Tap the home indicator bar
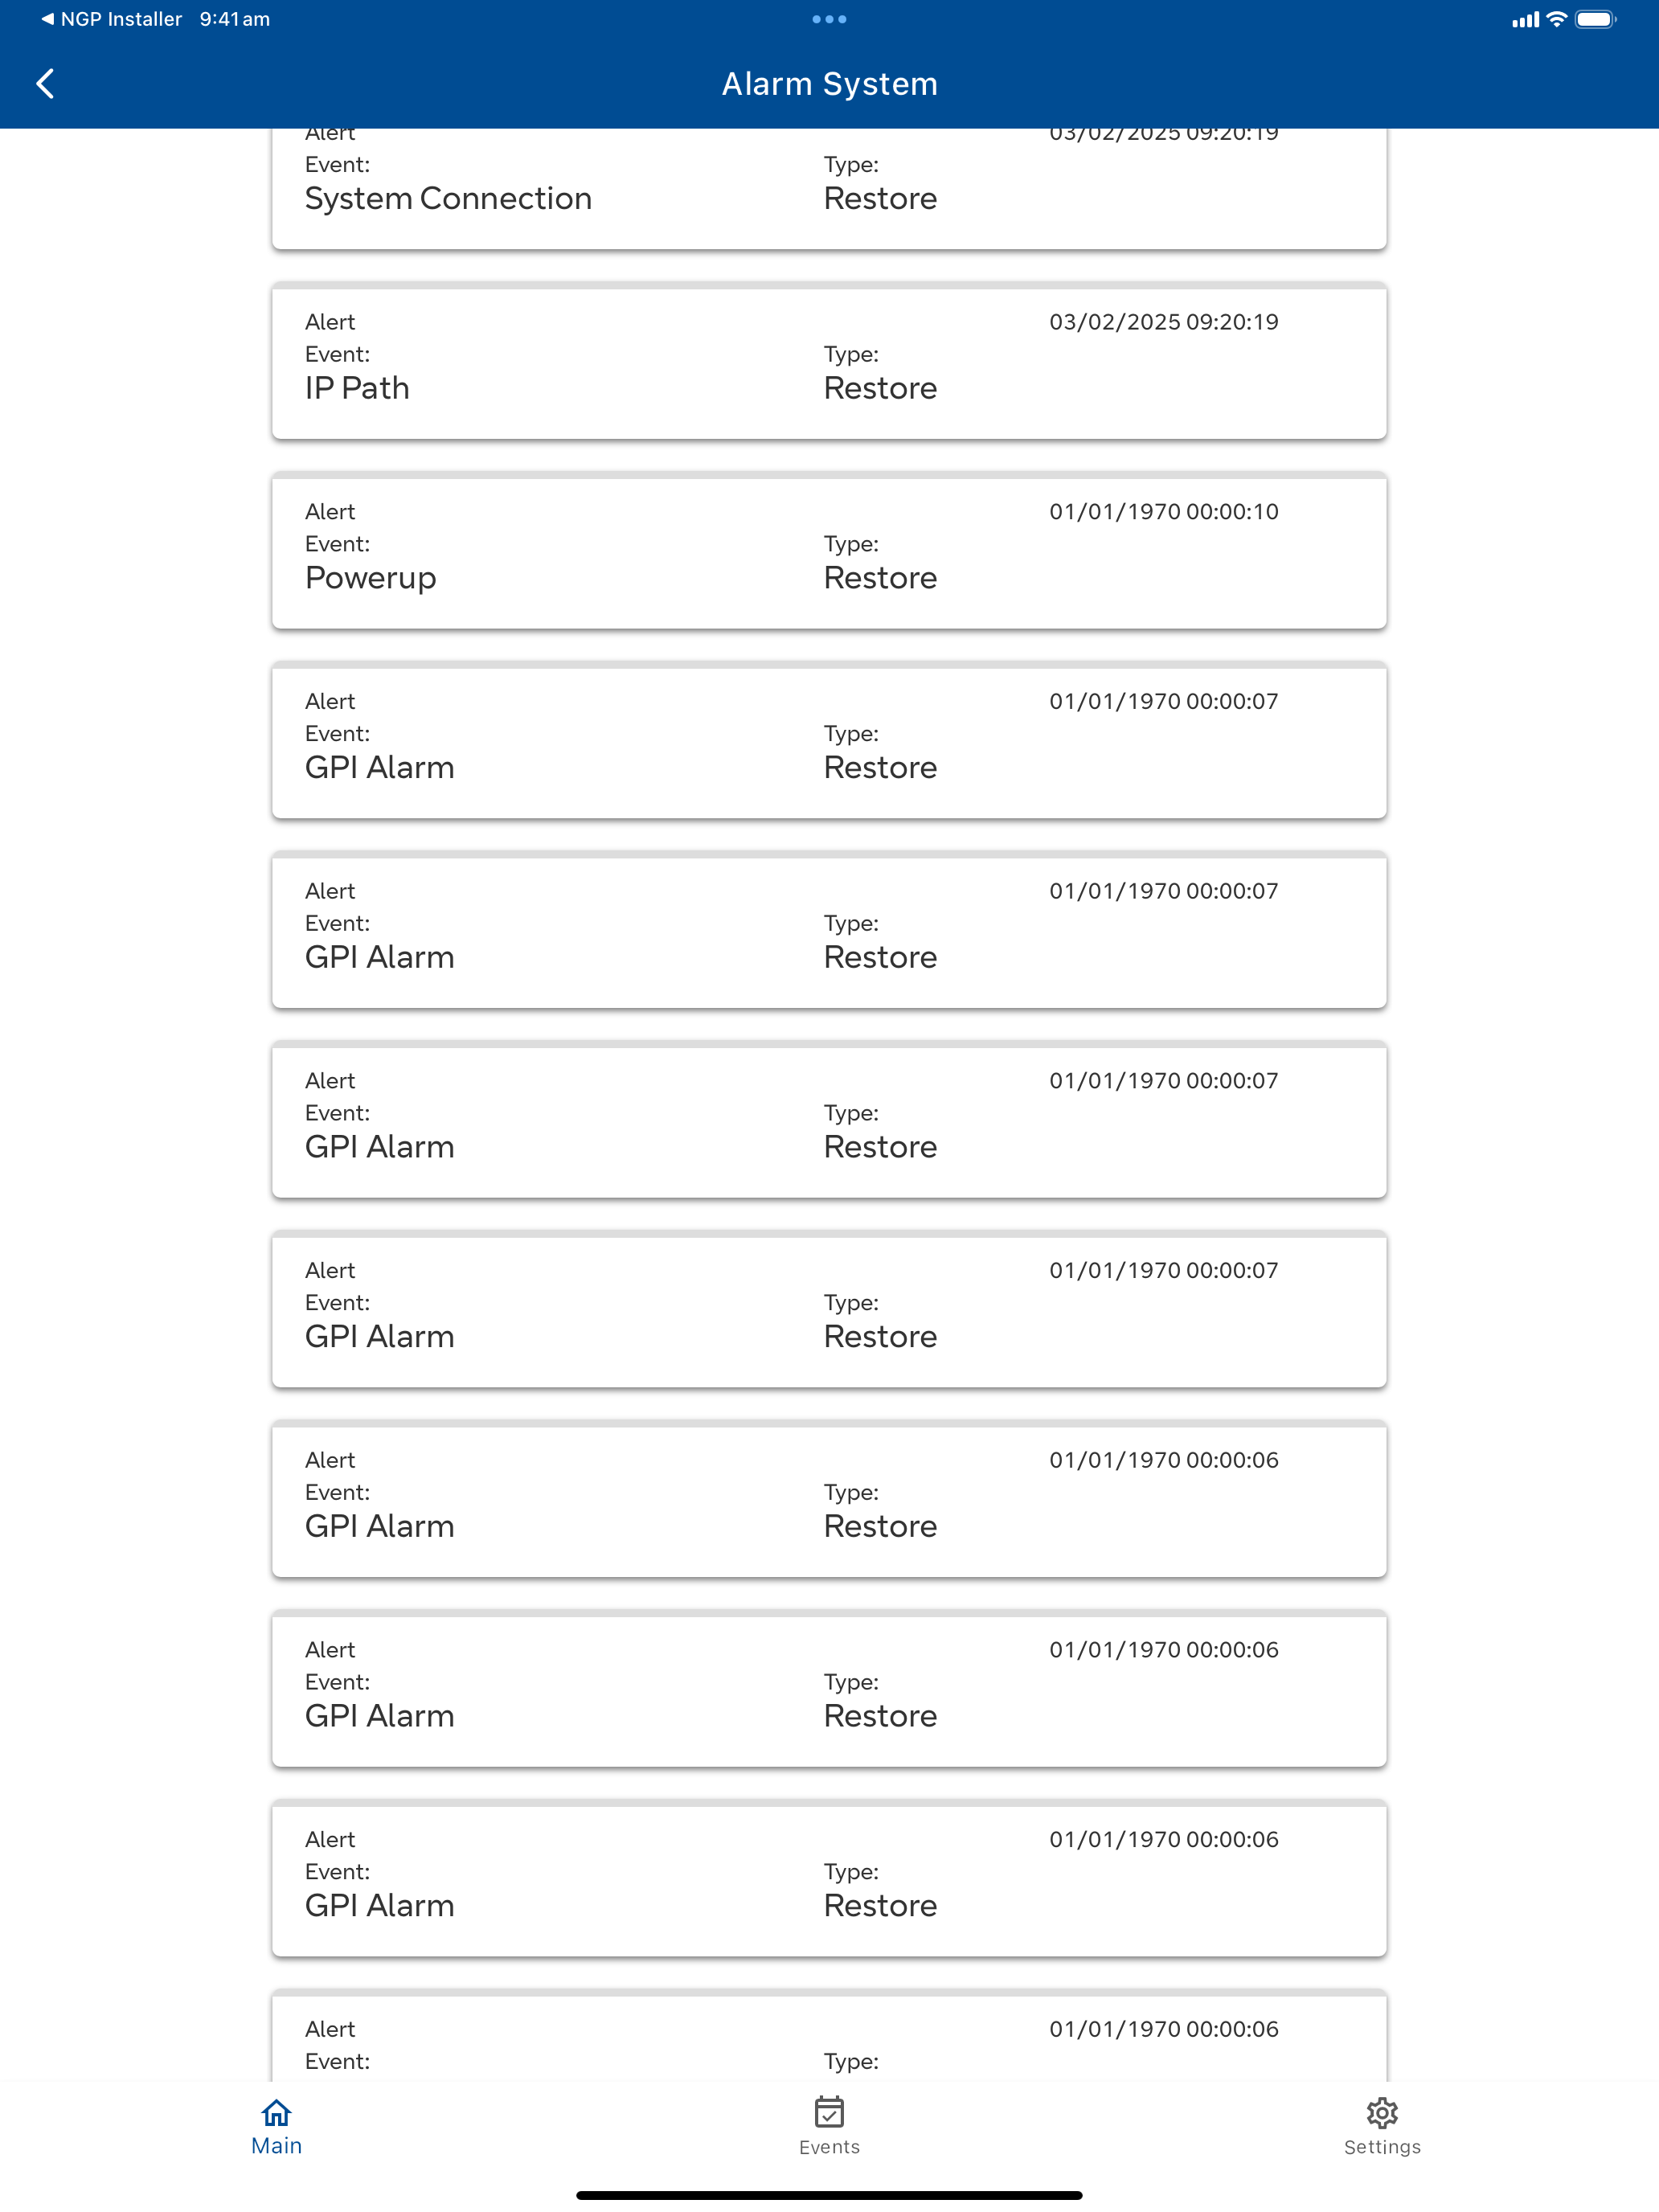This screenshot has width=1659, height=2212. [x=829, y=2195]
